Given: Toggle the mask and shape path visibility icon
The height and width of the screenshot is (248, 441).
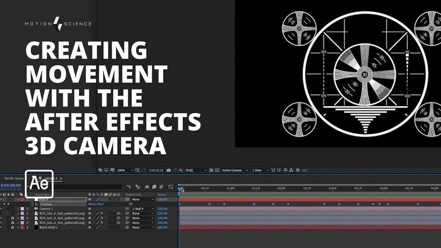Looking at the screenshot, I should pos(144,170).
